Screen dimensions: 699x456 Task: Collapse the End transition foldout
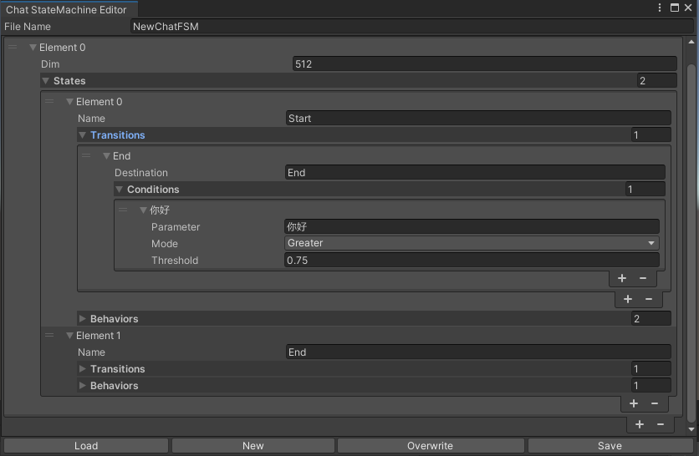coord(106,156)
